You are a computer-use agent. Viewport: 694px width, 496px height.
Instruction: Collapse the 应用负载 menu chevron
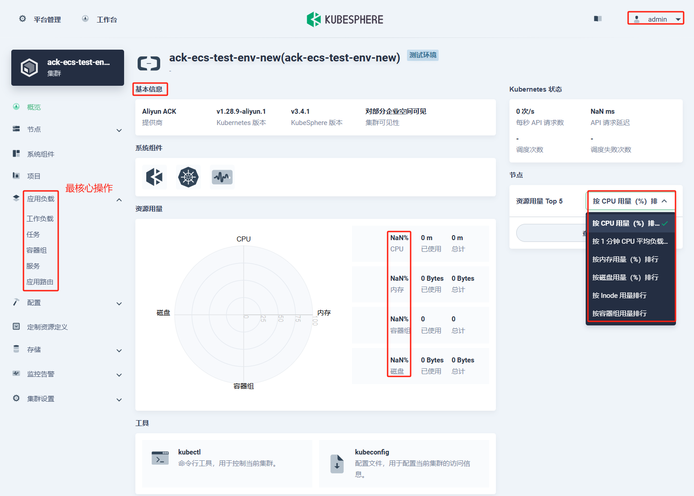click(119, 200)
